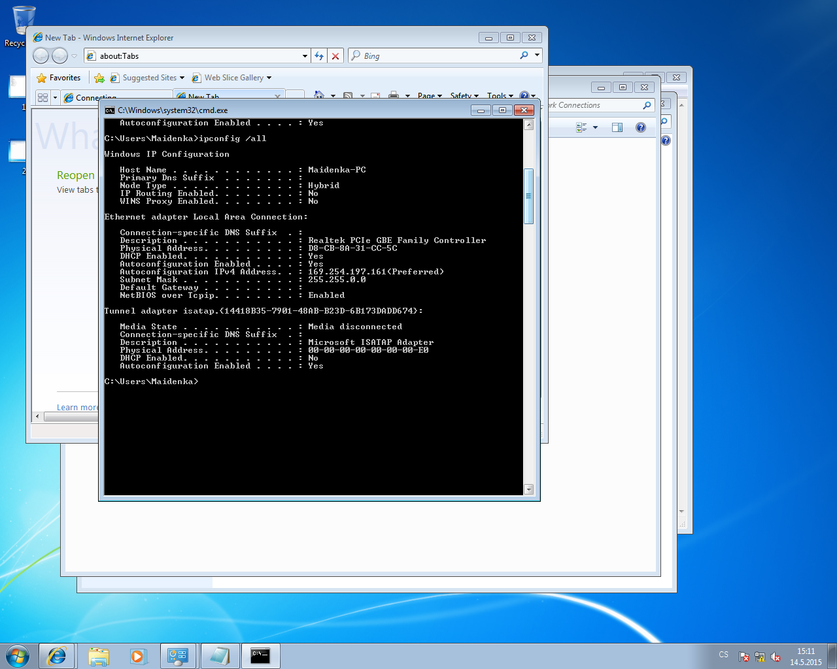Expand the Web Slice Gallery dropdown
837x669 pixels.
tap(269, 78)
